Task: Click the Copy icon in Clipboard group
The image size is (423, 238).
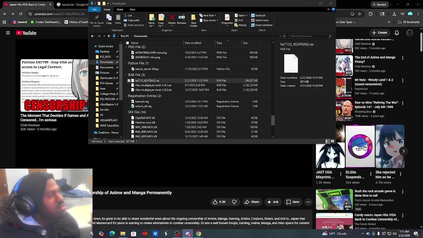Action: pyautogui.click(x=109, y=20)
